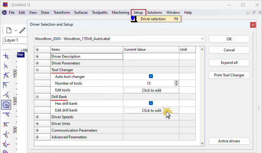This screenshot has height=153, width=262.
Task: Collapse the Tool Changer section
Action: pyautogui.click(x=37, y=70)
